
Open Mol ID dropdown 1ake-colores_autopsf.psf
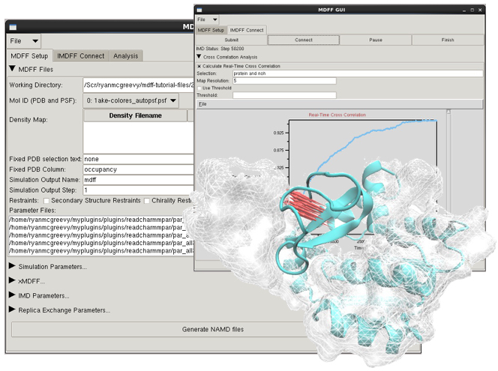point(131,100)
